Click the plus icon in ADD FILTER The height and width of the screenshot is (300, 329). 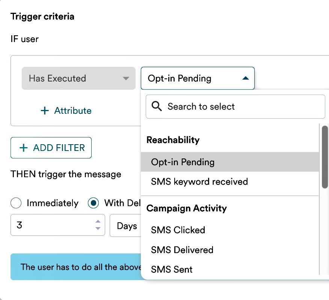pos(24,148)
